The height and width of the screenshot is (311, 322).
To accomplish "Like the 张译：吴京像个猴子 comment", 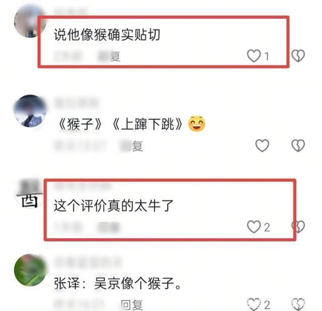I will pos(254,304).
